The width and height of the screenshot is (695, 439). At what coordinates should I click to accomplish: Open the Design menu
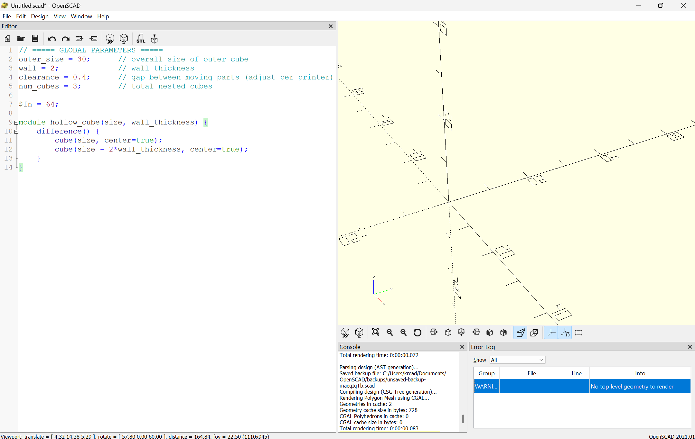40,16
